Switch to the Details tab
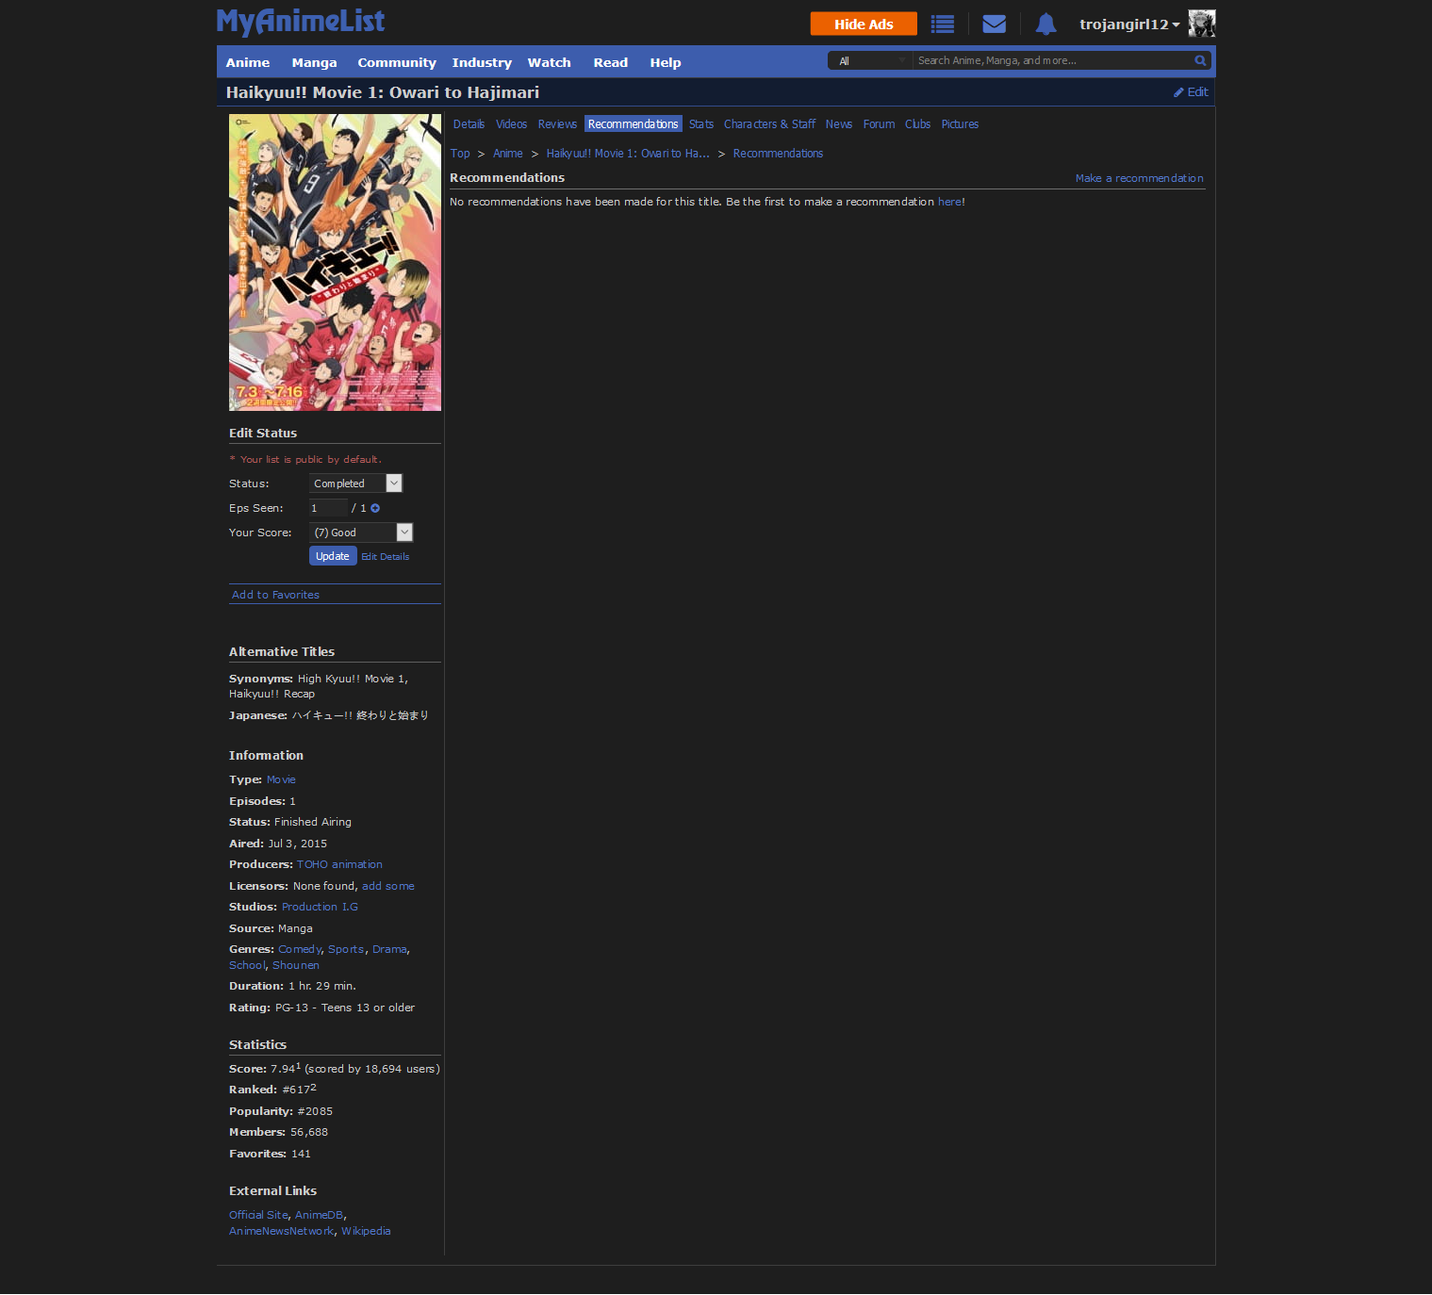The height and width of the screenshot is (1295, 1432). 469,124
